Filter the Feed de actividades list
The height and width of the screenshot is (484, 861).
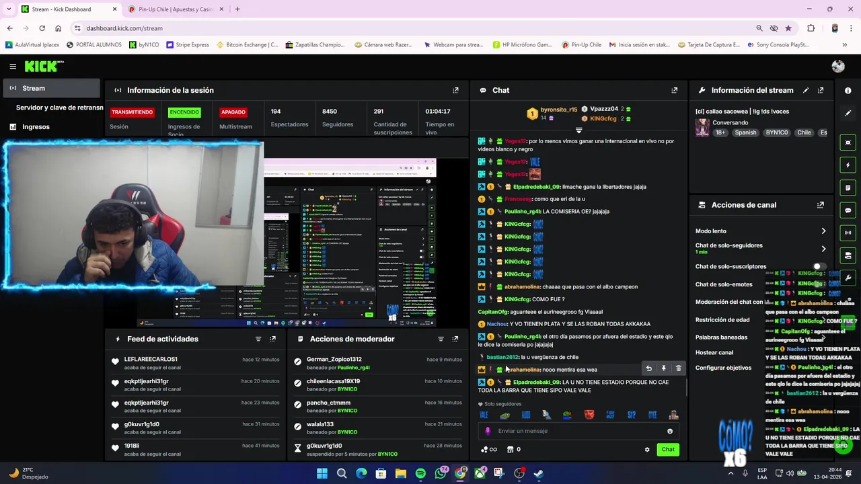(258, 339)
